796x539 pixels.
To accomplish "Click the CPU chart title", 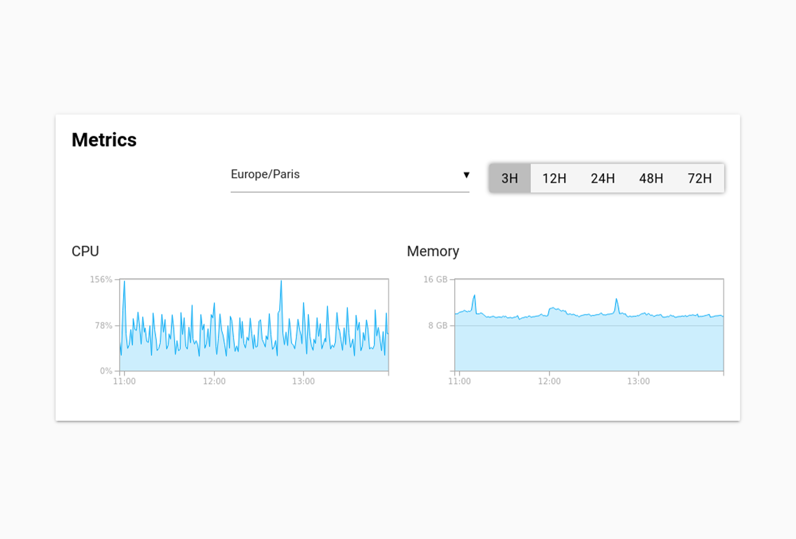I will point(85,251).
